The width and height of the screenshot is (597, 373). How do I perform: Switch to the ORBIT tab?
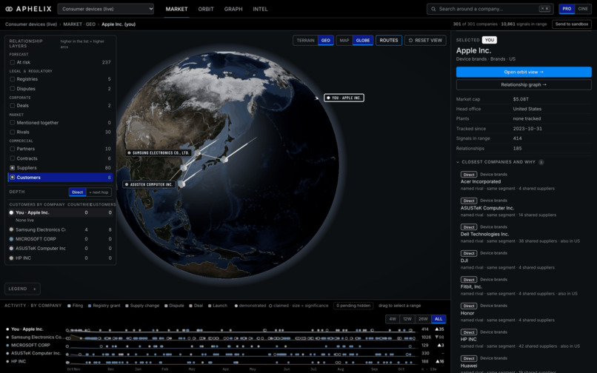(x=206, y=9)
